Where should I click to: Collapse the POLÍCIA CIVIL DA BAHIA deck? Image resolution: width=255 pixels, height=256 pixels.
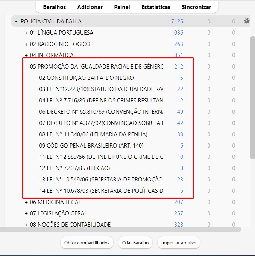coord(16,21)
